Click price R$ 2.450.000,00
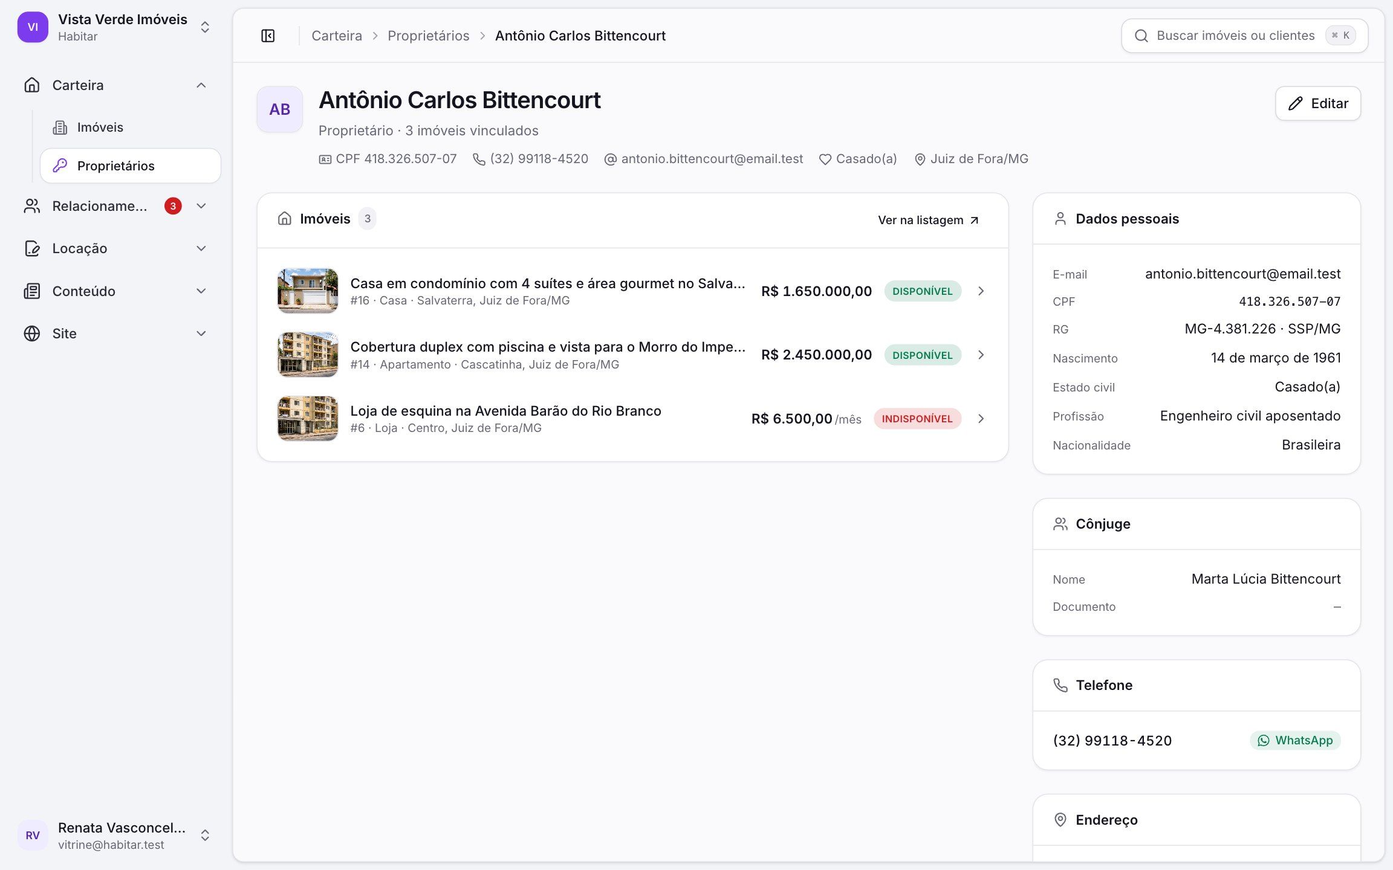This screenshot has height=870, width=1393. [816, 355]
